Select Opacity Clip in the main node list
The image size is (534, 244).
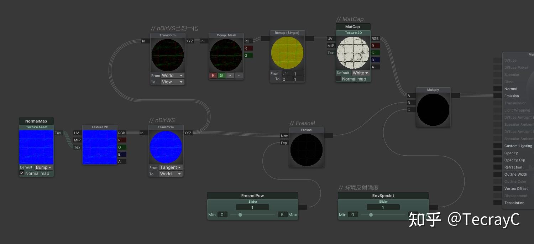(x=515, y=160)
